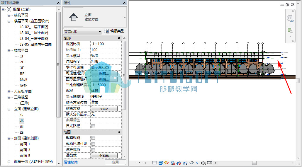Viewport: 302px width, 167px height.
Task: Click Properties panel scroll down arrow
Action: coord(124,156)
